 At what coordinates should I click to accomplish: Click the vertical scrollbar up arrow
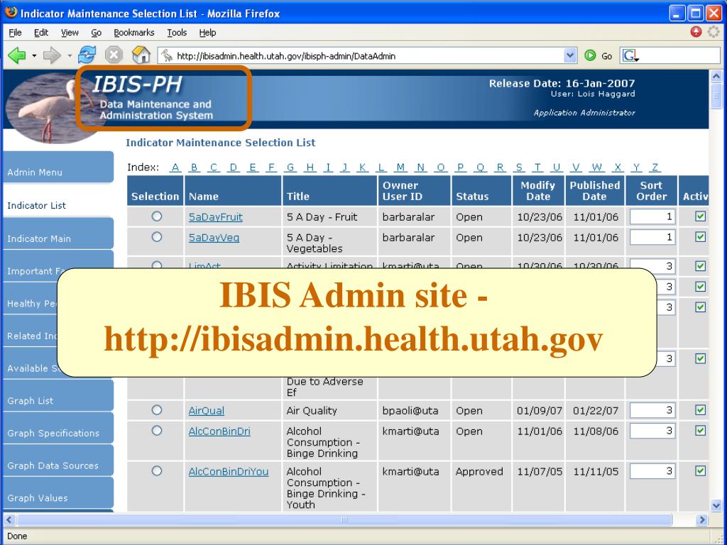click(716, 76)
